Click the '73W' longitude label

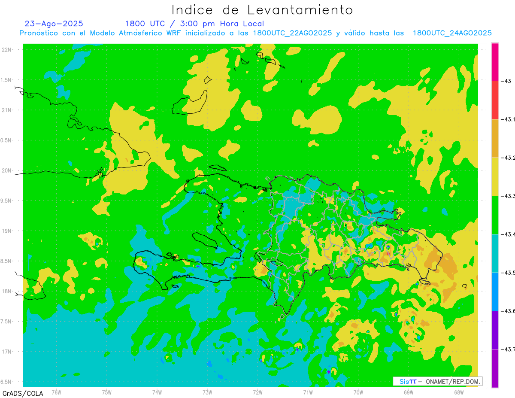click(x=207, y=392)
